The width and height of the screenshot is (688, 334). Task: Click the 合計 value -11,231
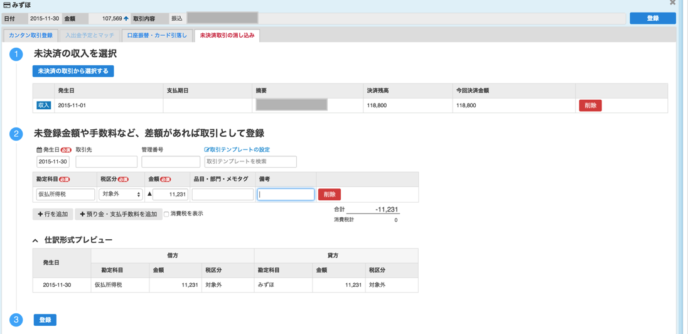[x=386, y=209]
